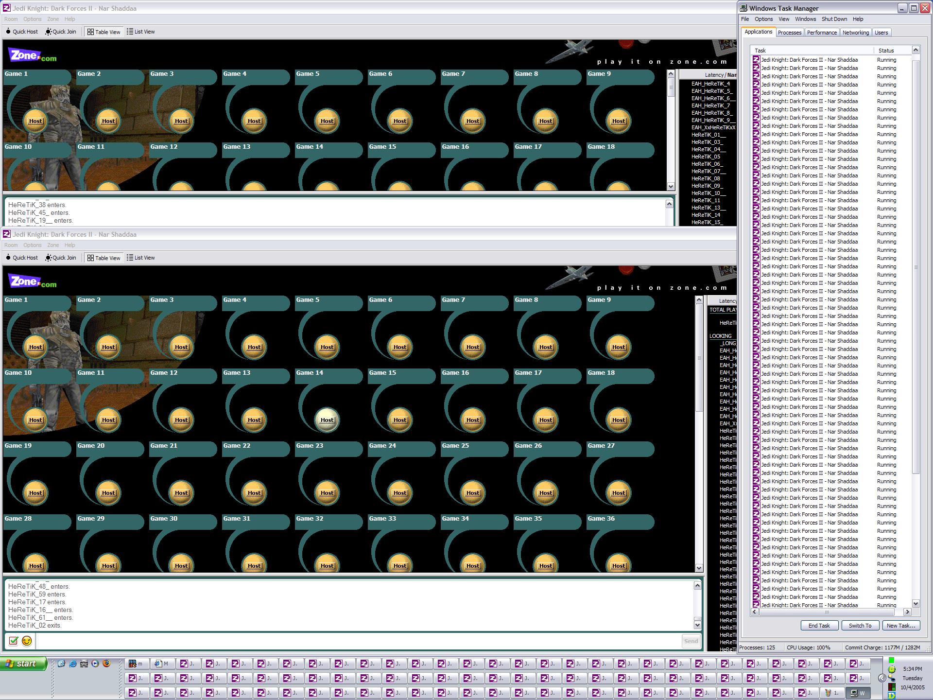Click Quick Host icon in upper Zone window

pyautogui.click(x=8, y=32)
